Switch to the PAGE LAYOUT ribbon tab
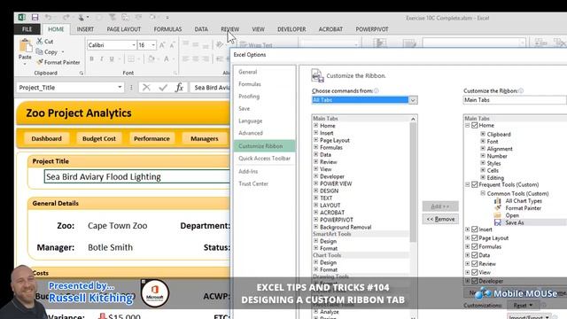567x319 pixels. point(124,29)
